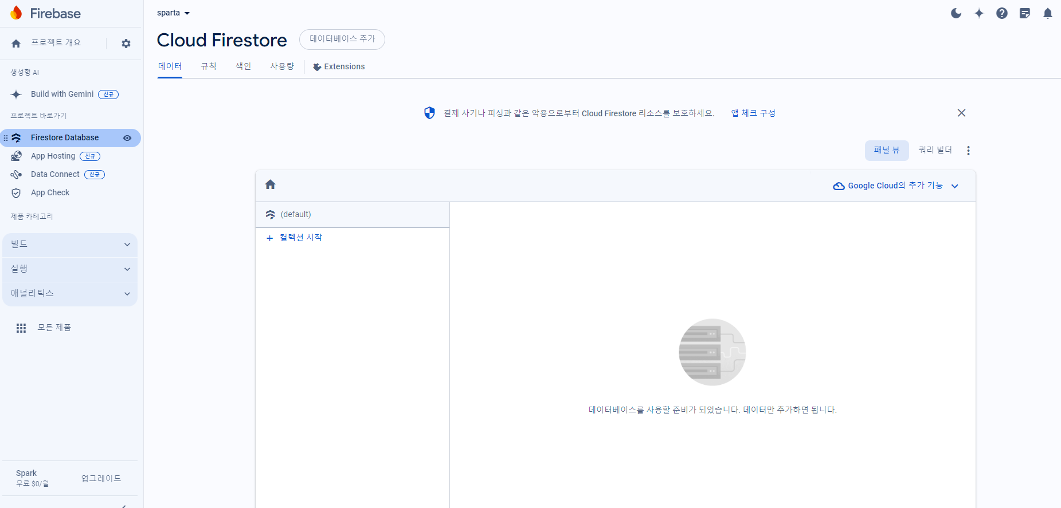Screen dimensions: 1061x508
Task: Grab the drag handle beside Firestore Database
Action: (x=6, y=138)
